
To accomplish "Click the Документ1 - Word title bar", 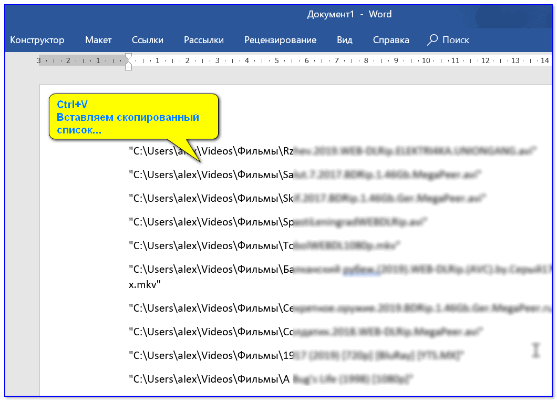I will [x=349, y=14].
